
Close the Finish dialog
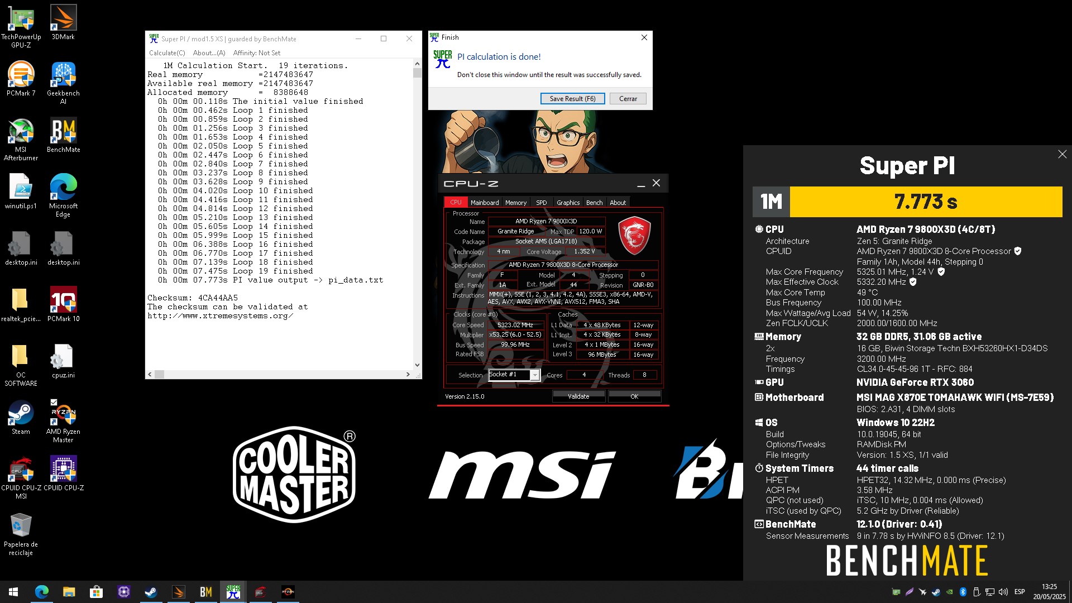pyautogui.click(x=644, y=37)
